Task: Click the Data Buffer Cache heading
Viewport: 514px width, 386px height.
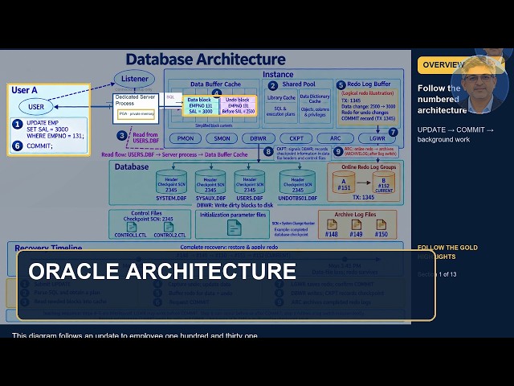Action: (x=215, y=84)
